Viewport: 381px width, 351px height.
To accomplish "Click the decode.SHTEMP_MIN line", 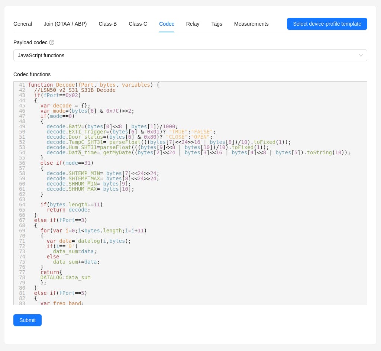I will (x=103, y=173).
